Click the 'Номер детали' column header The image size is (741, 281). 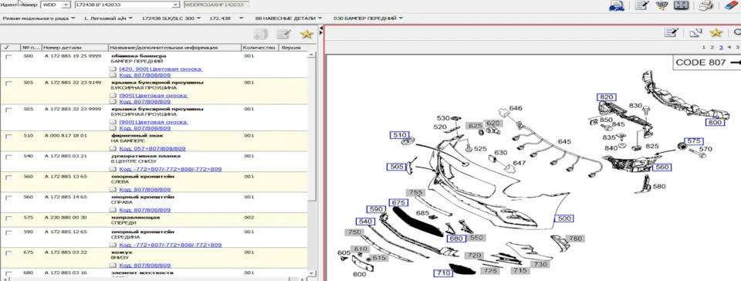pyautogui.click(x=75, y=48)
